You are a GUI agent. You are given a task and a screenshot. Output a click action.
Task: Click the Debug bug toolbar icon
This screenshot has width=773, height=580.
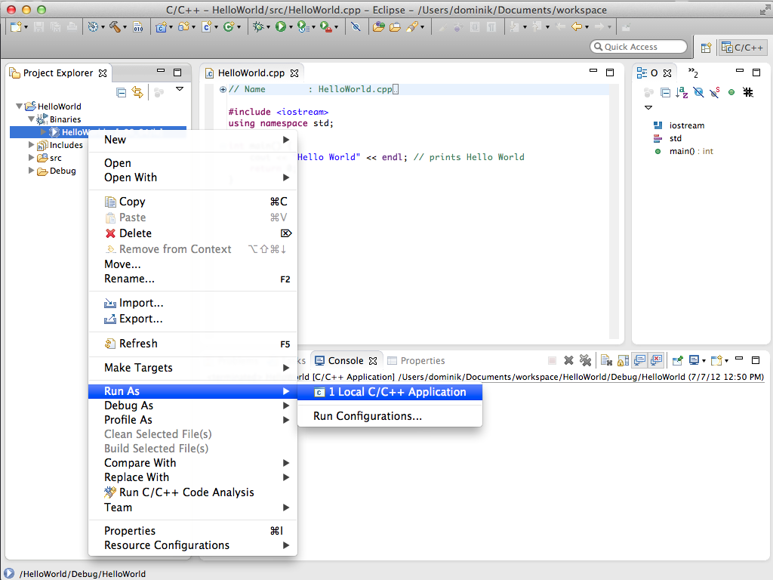click(x=258, y=26)
